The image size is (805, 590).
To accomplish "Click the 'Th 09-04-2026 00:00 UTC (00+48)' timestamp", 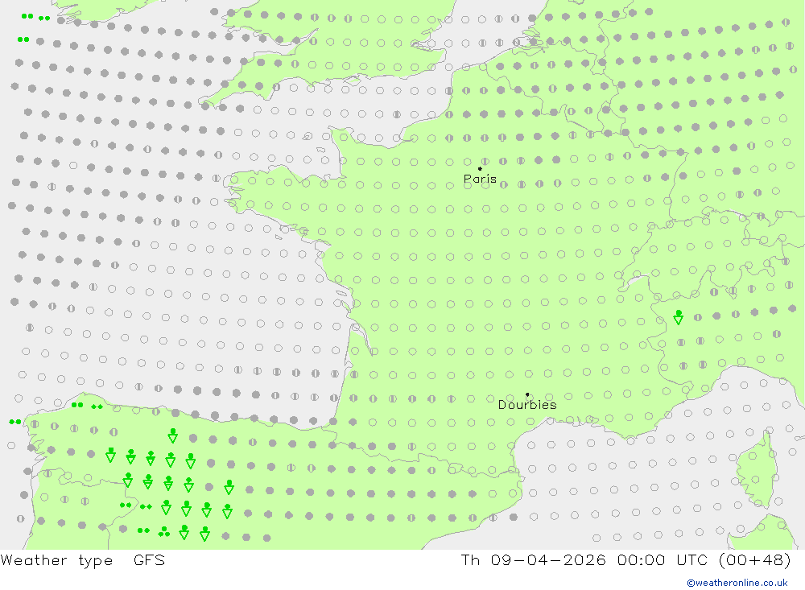I will pos(625,560).
